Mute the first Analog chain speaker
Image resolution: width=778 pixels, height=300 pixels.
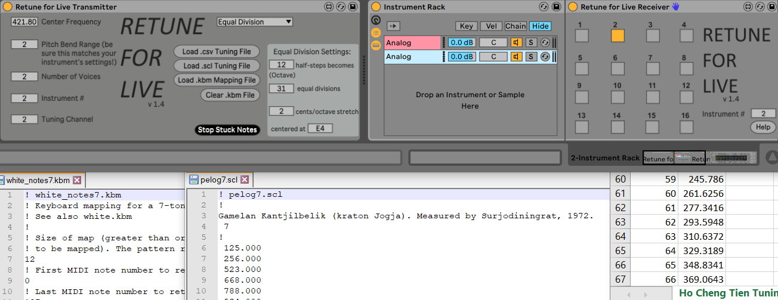pyautogui.click(x=516, y=43)
